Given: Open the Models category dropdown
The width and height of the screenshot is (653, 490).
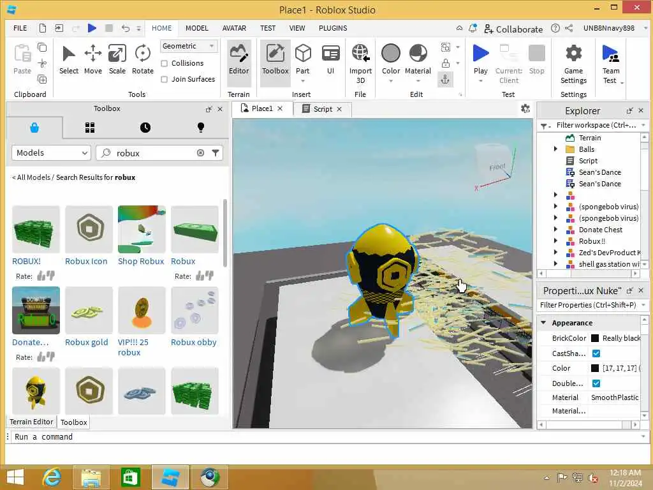Looking at the screenshot, I should click(x=51, y=153).
